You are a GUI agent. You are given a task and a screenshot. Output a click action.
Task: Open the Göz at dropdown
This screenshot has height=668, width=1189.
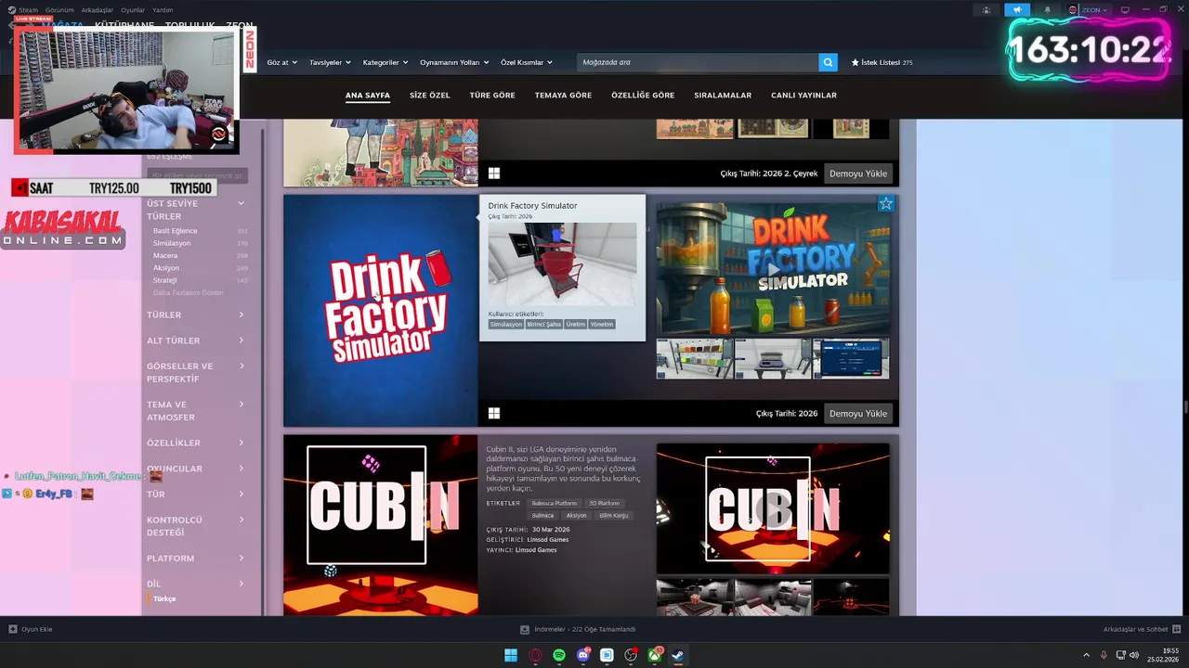point(281,62)
